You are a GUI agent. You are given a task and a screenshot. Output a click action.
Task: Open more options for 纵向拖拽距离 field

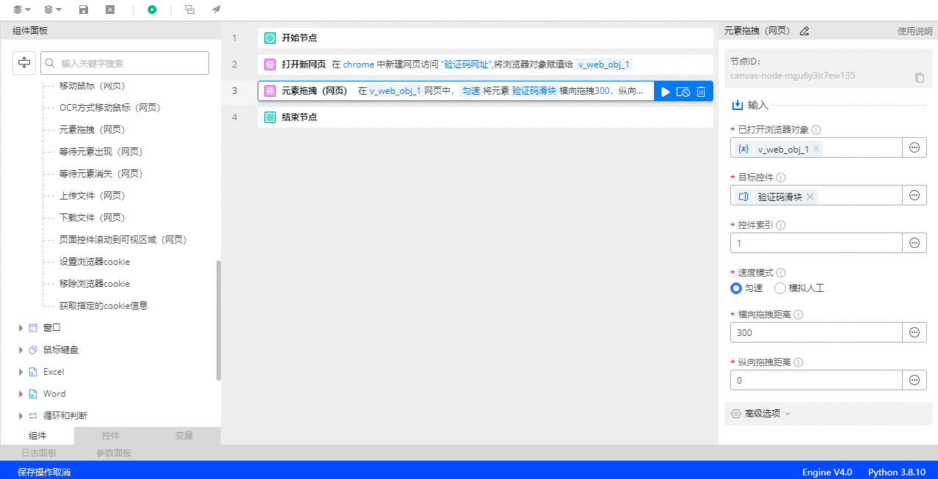pos(915,380)
